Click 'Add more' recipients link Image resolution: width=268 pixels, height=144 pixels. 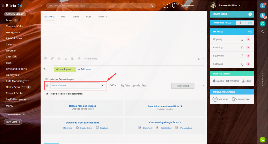(85, 69)
